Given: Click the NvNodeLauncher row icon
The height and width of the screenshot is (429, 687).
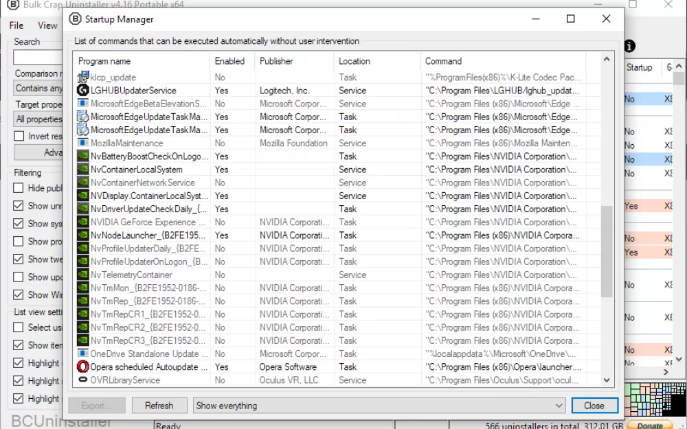Looking at the screenshot, I should pos(83,235).
